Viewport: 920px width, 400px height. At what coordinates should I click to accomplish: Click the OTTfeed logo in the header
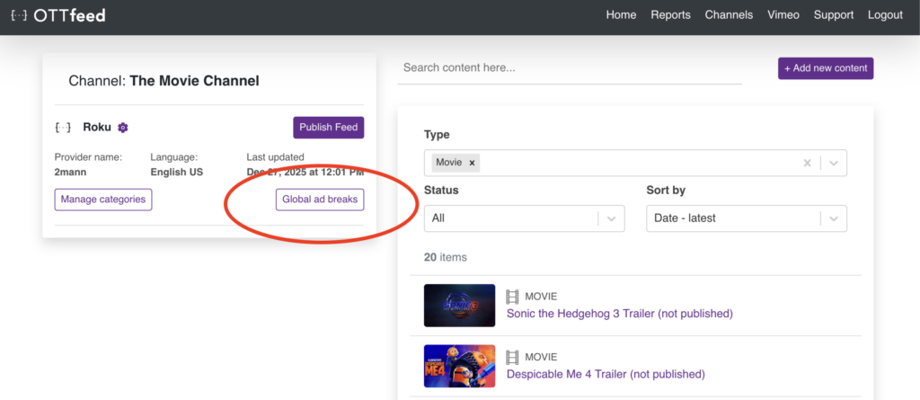(59, 15)
